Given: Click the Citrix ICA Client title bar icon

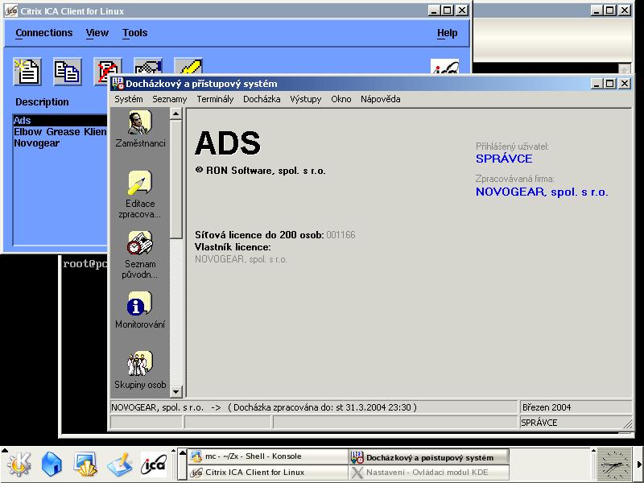Looking at the screenshot, I should [10, 10].
